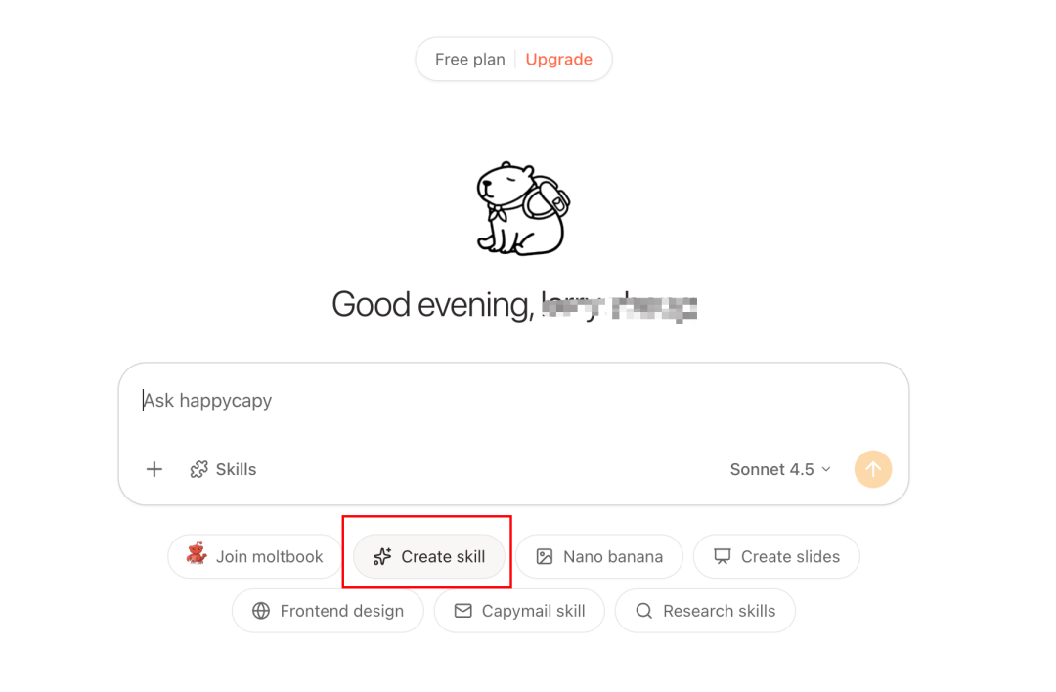This screenshot has width=1056, height=692.
Task: Click the envelope icon on Capymail skill
Action: 463,611
